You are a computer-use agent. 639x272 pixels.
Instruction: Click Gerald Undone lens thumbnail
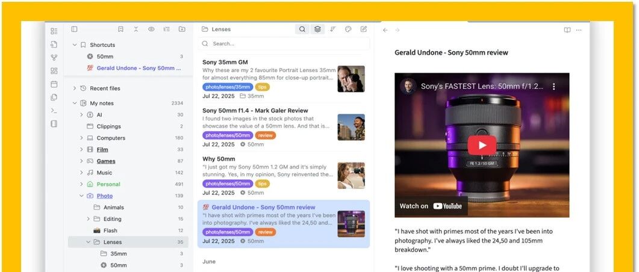coord(351,223)
